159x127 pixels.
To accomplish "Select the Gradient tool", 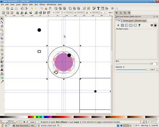I will click(x=2, y=78).
